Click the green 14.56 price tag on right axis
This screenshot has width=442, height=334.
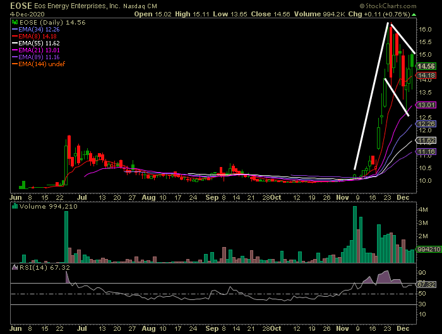click(x=426, y=66)
